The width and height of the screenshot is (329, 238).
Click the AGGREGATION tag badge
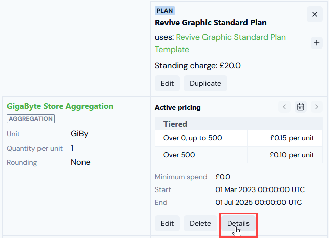pyautogui.click(x=31, y=119)
